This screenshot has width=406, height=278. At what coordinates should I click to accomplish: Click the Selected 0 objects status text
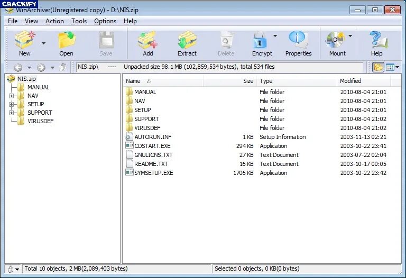pos(257,268)
